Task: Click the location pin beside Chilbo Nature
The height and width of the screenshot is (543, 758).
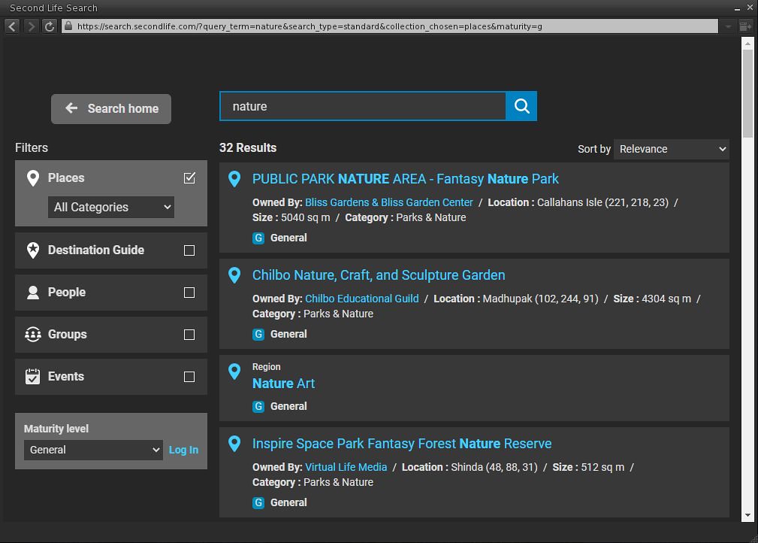Action: click(234, 275)
